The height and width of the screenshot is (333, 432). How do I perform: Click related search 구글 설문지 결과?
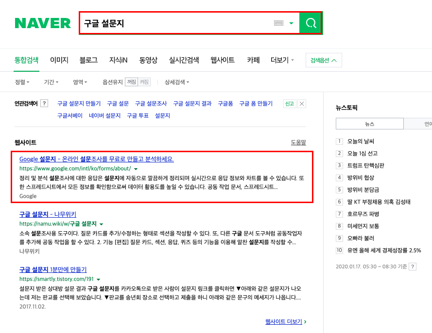pos(192,104)
